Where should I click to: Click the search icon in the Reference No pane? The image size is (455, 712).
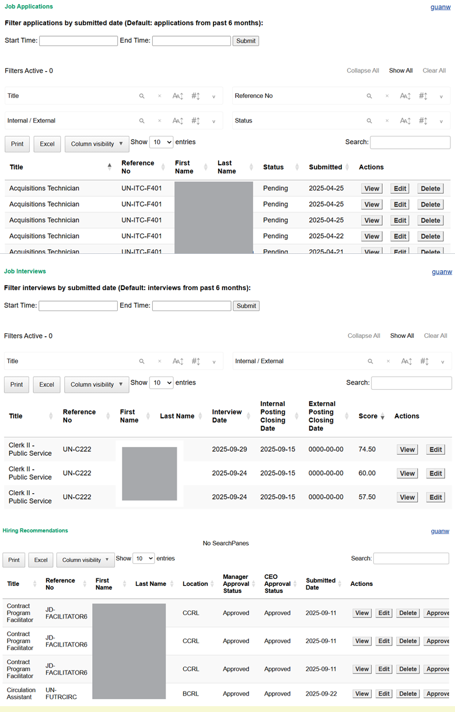click(x=369, y=96)
